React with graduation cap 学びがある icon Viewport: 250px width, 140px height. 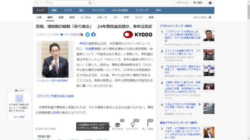117,125
